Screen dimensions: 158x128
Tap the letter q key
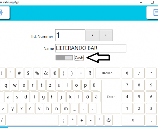pyautogui.click(x=6, y=85)
